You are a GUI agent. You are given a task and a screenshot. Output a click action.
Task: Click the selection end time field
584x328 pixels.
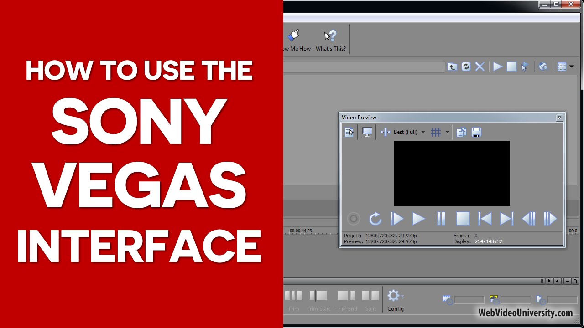[x=516, y=300]
